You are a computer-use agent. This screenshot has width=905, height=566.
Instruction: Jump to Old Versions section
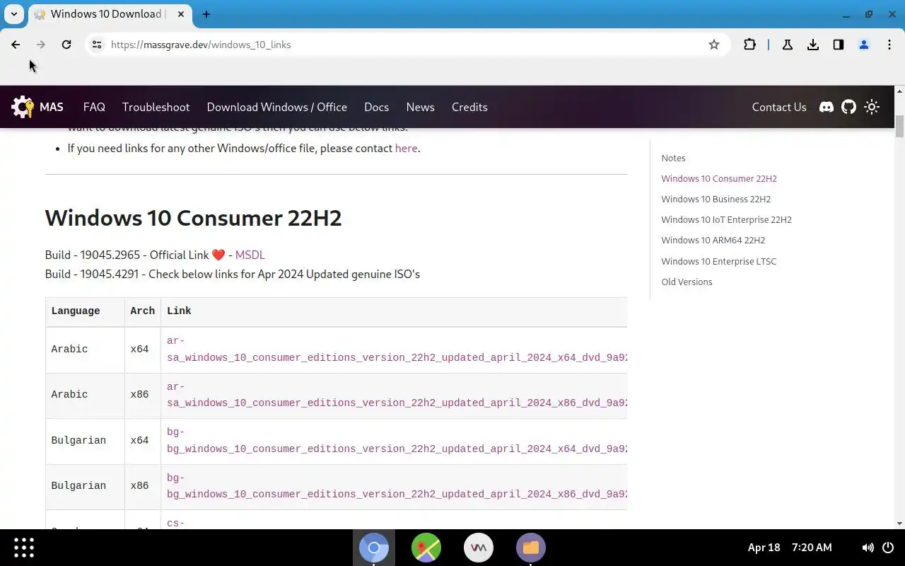point(687,282)
